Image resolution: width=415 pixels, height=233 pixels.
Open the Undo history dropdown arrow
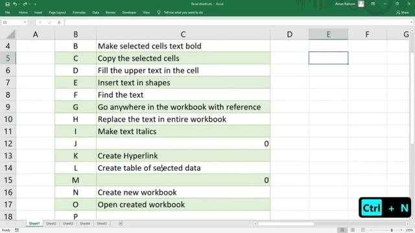pyautogui.click(x=19, y=5)
